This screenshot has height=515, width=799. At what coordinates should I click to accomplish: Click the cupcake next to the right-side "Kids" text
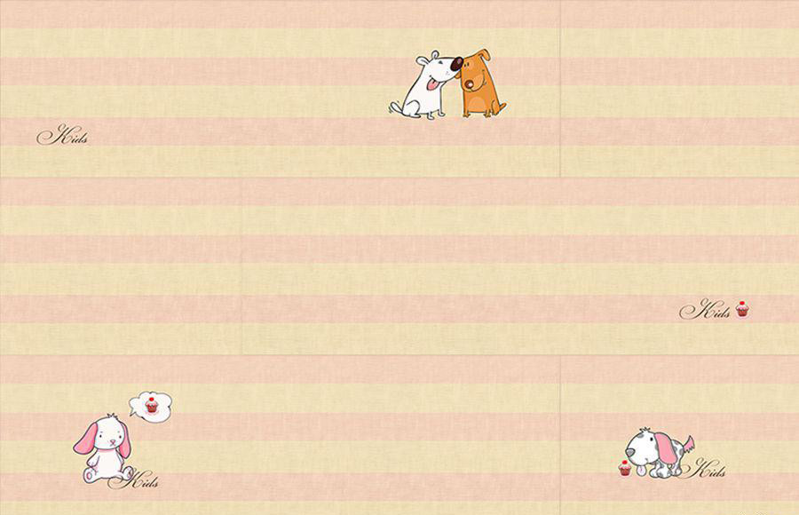[742, 309]
